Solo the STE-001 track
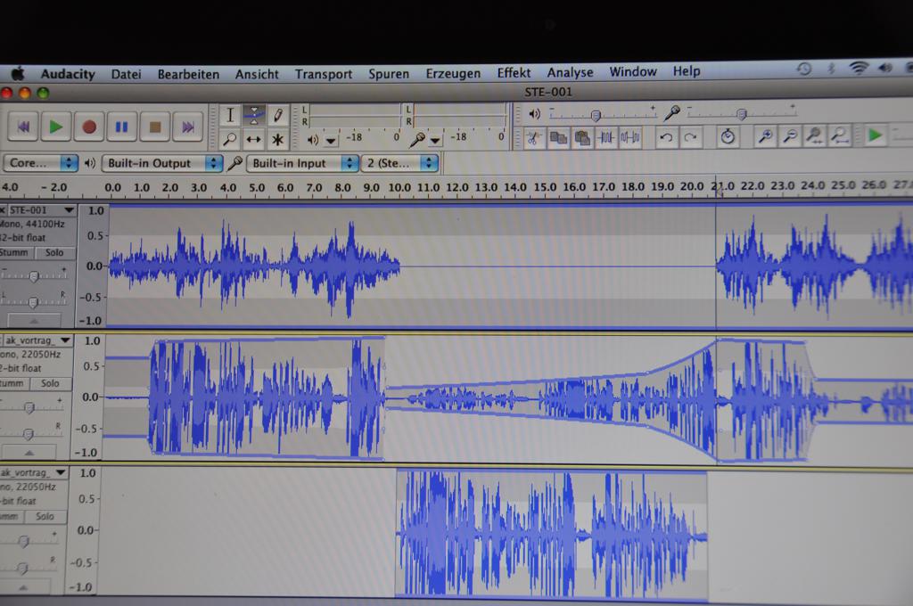Image resolution: width=913 pixels, height=606 pixels. click(x=54, y=252)
